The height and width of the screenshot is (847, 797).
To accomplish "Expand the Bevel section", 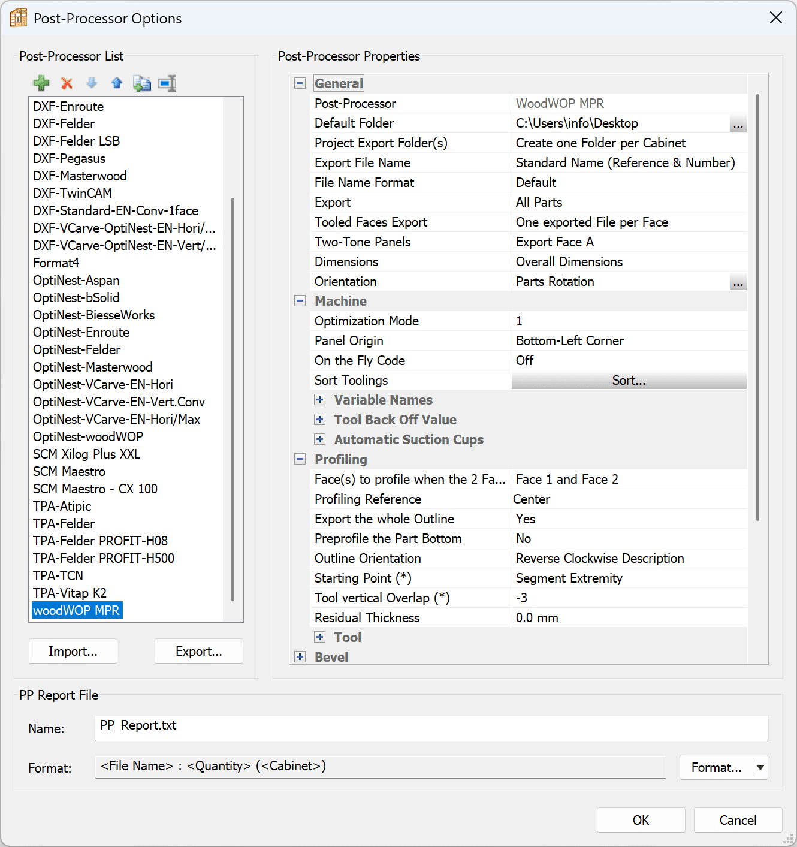I will coord(300,657).
